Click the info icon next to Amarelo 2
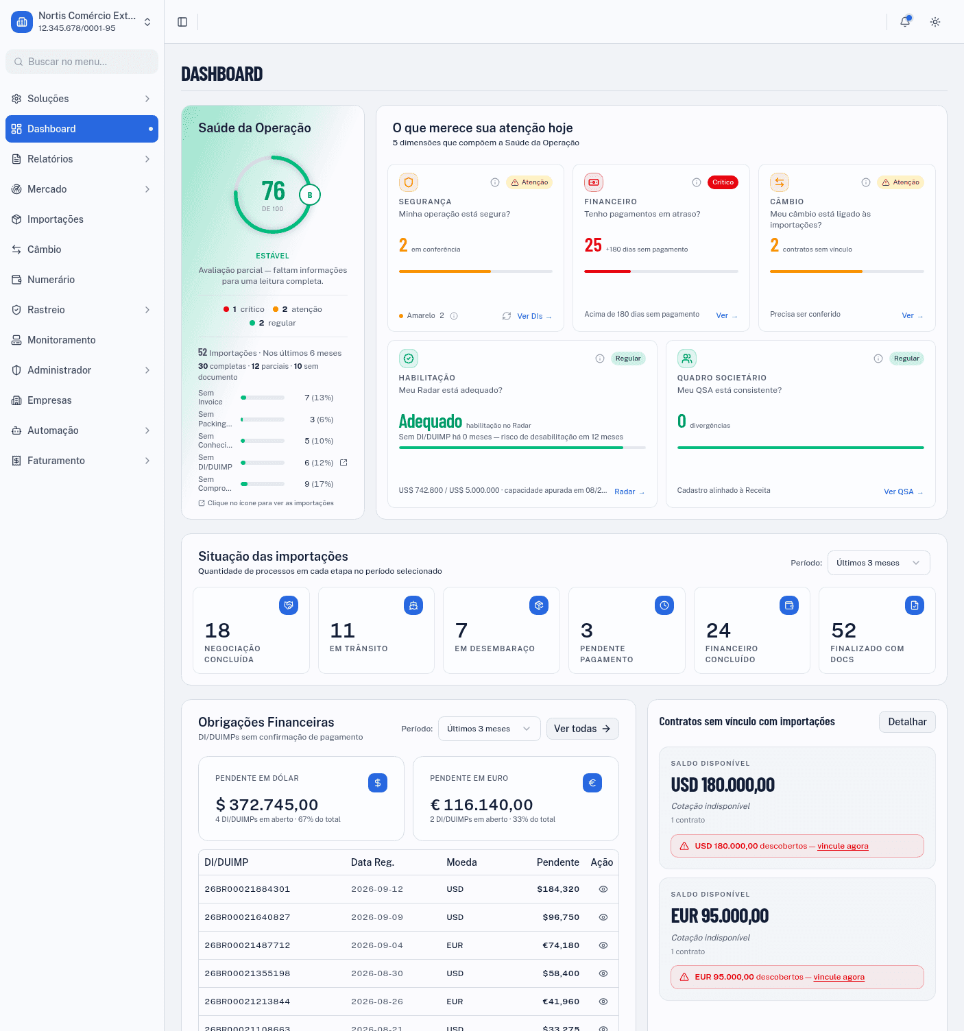 click(x=454, y=316)
